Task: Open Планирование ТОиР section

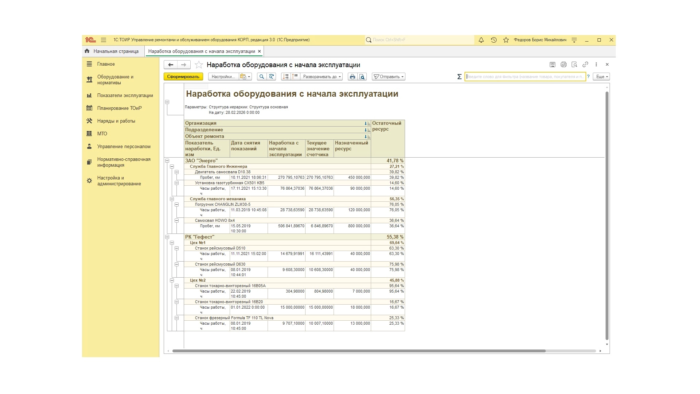Action: tap(119, 108)
